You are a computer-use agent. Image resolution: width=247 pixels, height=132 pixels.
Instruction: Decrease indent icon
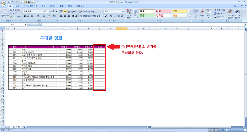[x=73, y=16]
